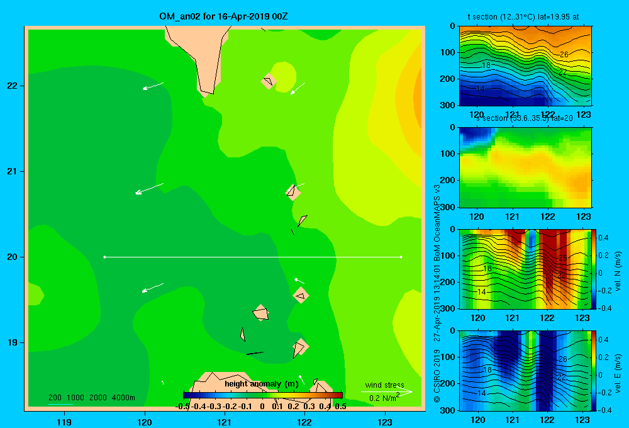629x428 pixels.
Task: Click the main map's longitude 119 label
Action: [x=64, y=422]
